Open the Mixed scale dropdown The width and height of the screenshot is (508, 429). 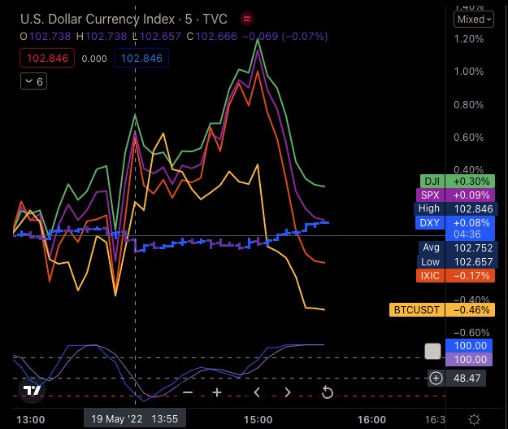(474, 20)
